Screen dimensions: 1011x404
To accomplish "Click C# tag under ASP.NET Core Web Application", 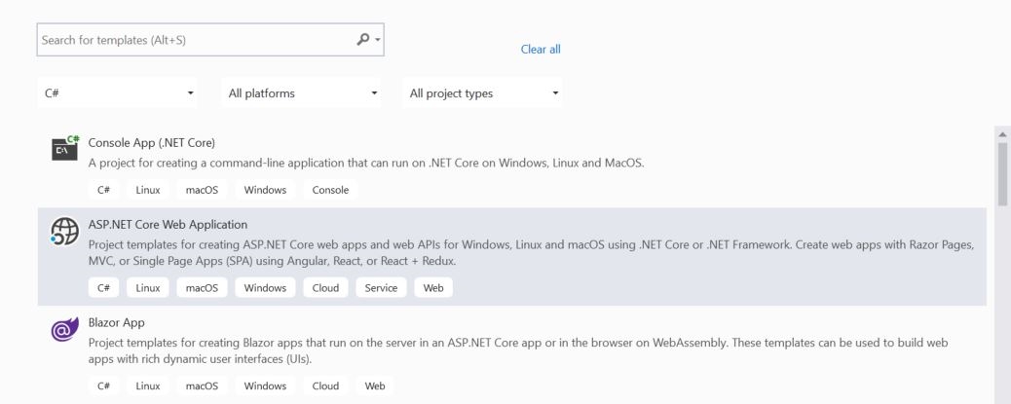I will [x=104, y=288].
